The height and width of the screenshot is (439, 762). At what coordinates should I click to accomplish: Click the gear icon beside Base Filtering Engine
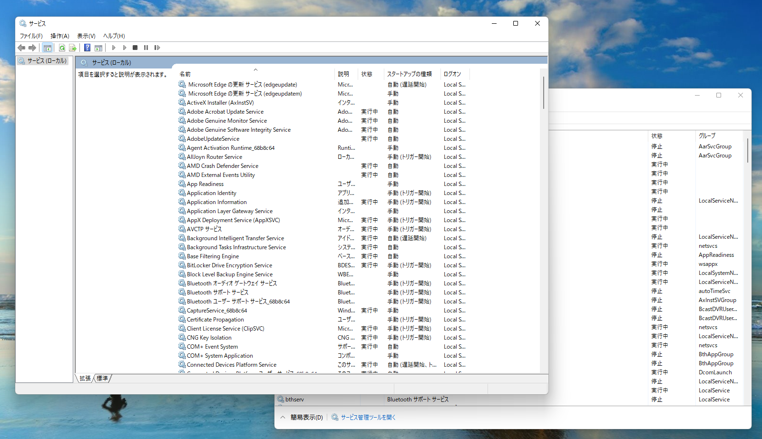182,256
